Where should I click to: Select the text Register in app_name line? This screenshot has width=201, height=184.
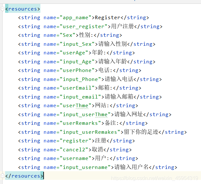(x=107, y=18)
